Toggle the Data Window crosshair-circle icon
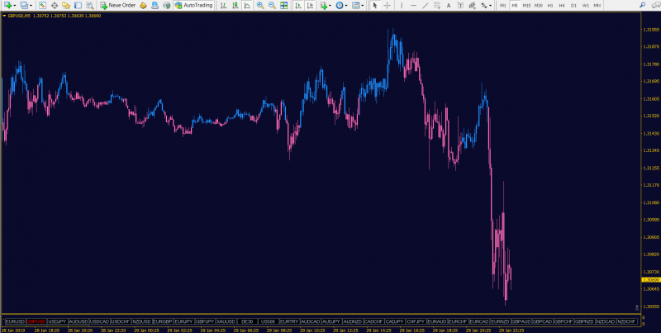 [x=55, y=6]
